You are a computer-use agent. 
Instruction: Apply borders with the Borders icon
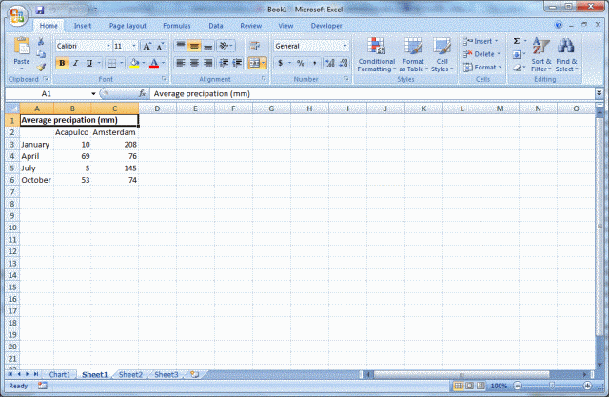coord(112,63)
